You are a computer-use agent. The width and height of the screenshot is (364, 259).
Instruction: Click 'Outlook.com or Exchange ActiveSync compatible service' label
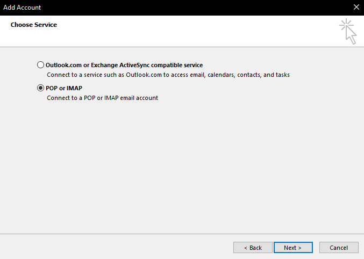pos(124,65)
